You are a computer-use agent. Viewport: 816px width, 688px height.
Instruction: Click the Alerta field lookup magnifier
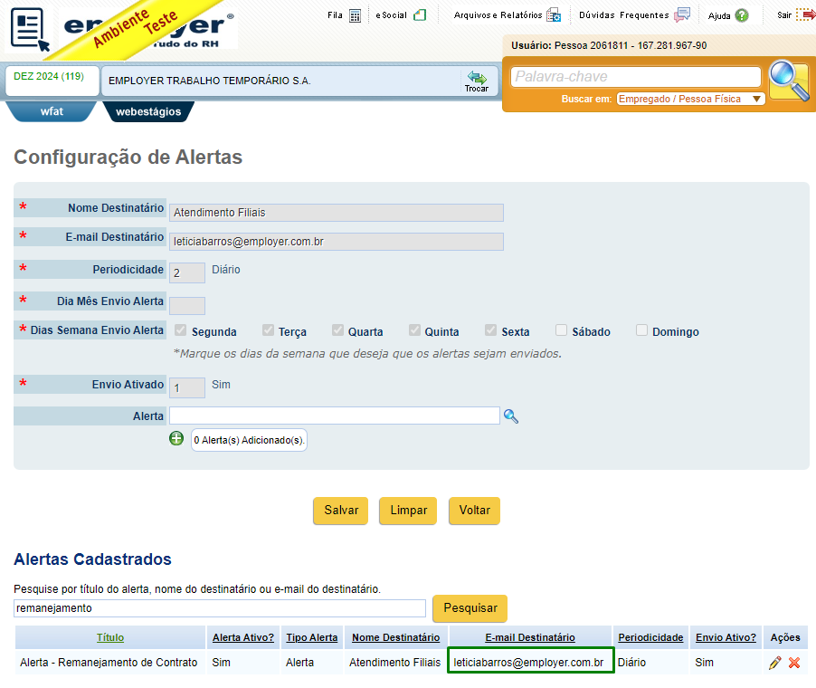coord(511,416)
